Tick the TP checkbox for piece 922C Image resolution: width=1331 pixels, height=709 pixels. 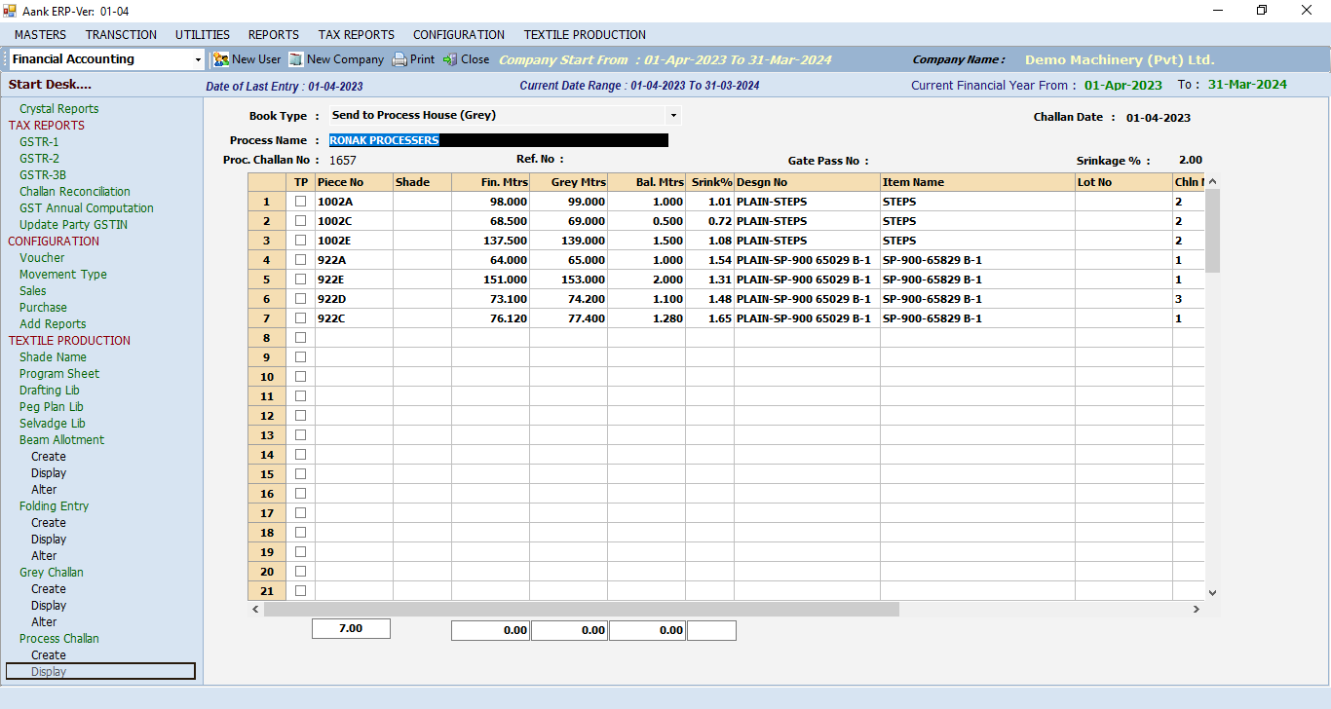click(x=300, y=318)
